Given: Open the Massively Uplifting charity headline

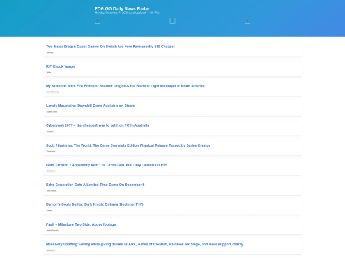Looking at the screenshot, I should tap(144, 244).
